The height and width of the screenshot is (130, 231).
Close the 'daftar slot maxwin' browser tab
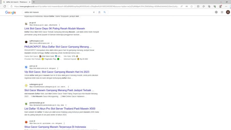(29, 2)
